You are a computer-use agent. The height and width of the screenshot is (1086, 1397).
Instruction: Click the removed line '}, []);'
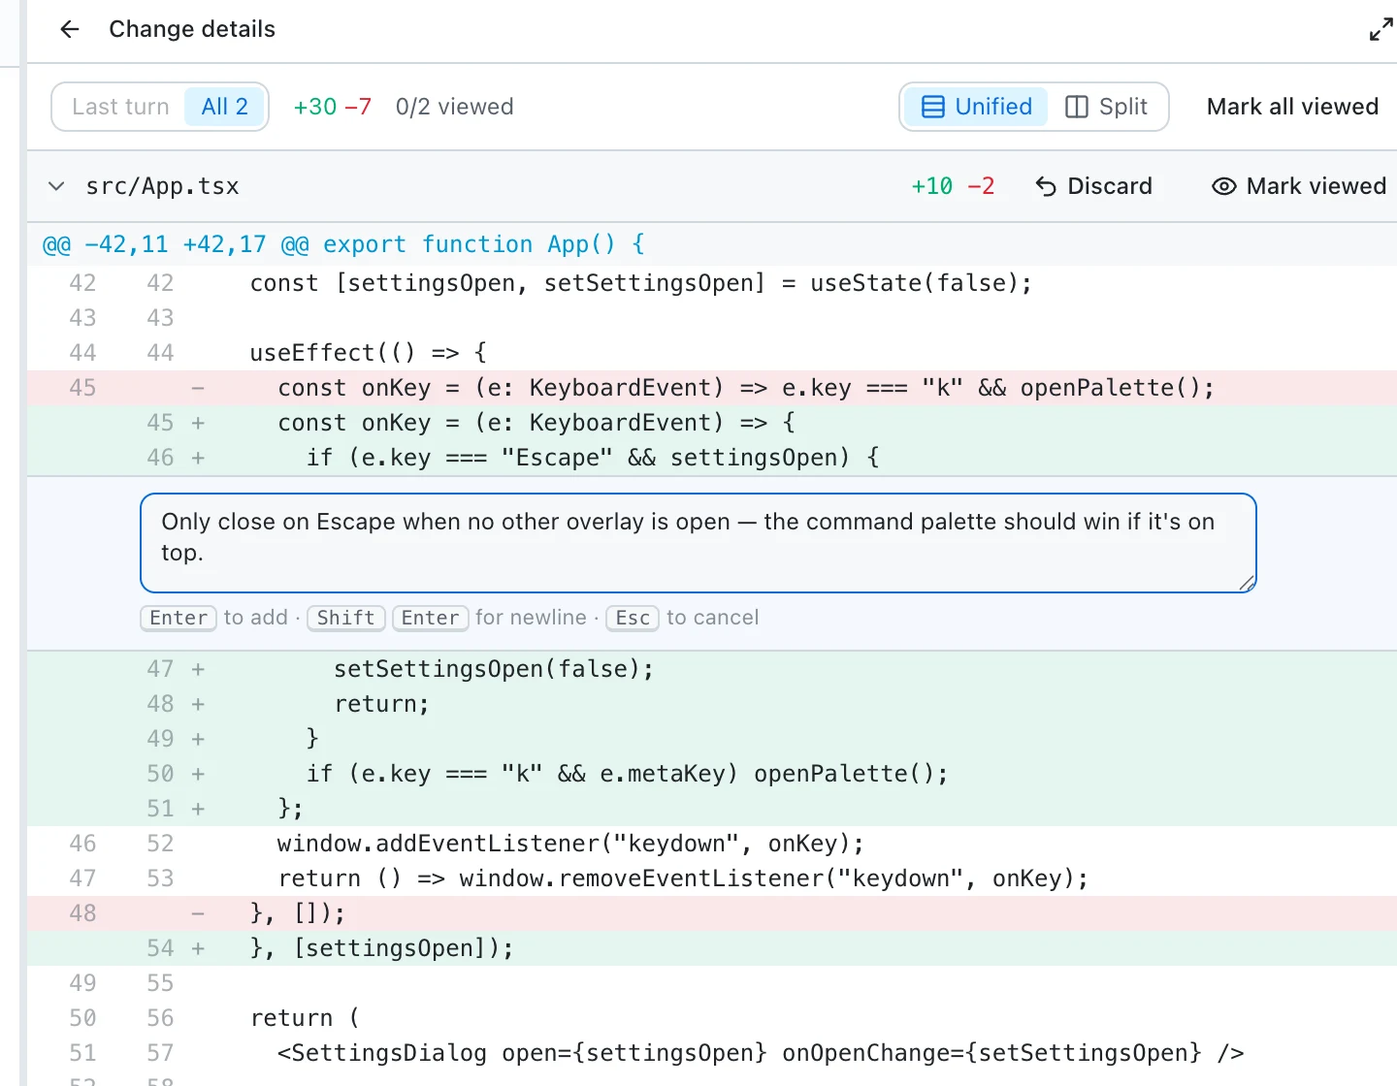coord(712,913)
